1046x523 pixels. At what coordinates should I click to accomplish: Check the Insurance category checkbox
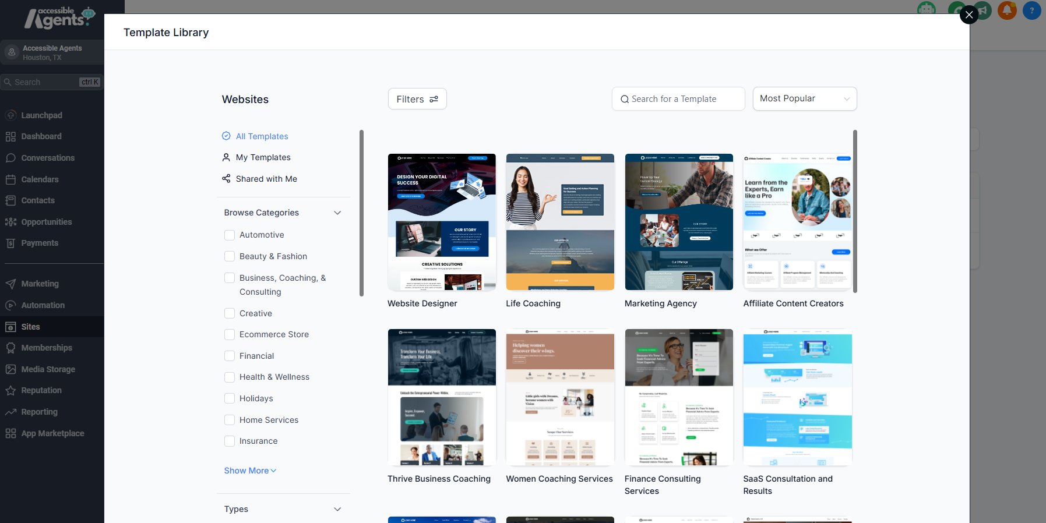(230, 441)
